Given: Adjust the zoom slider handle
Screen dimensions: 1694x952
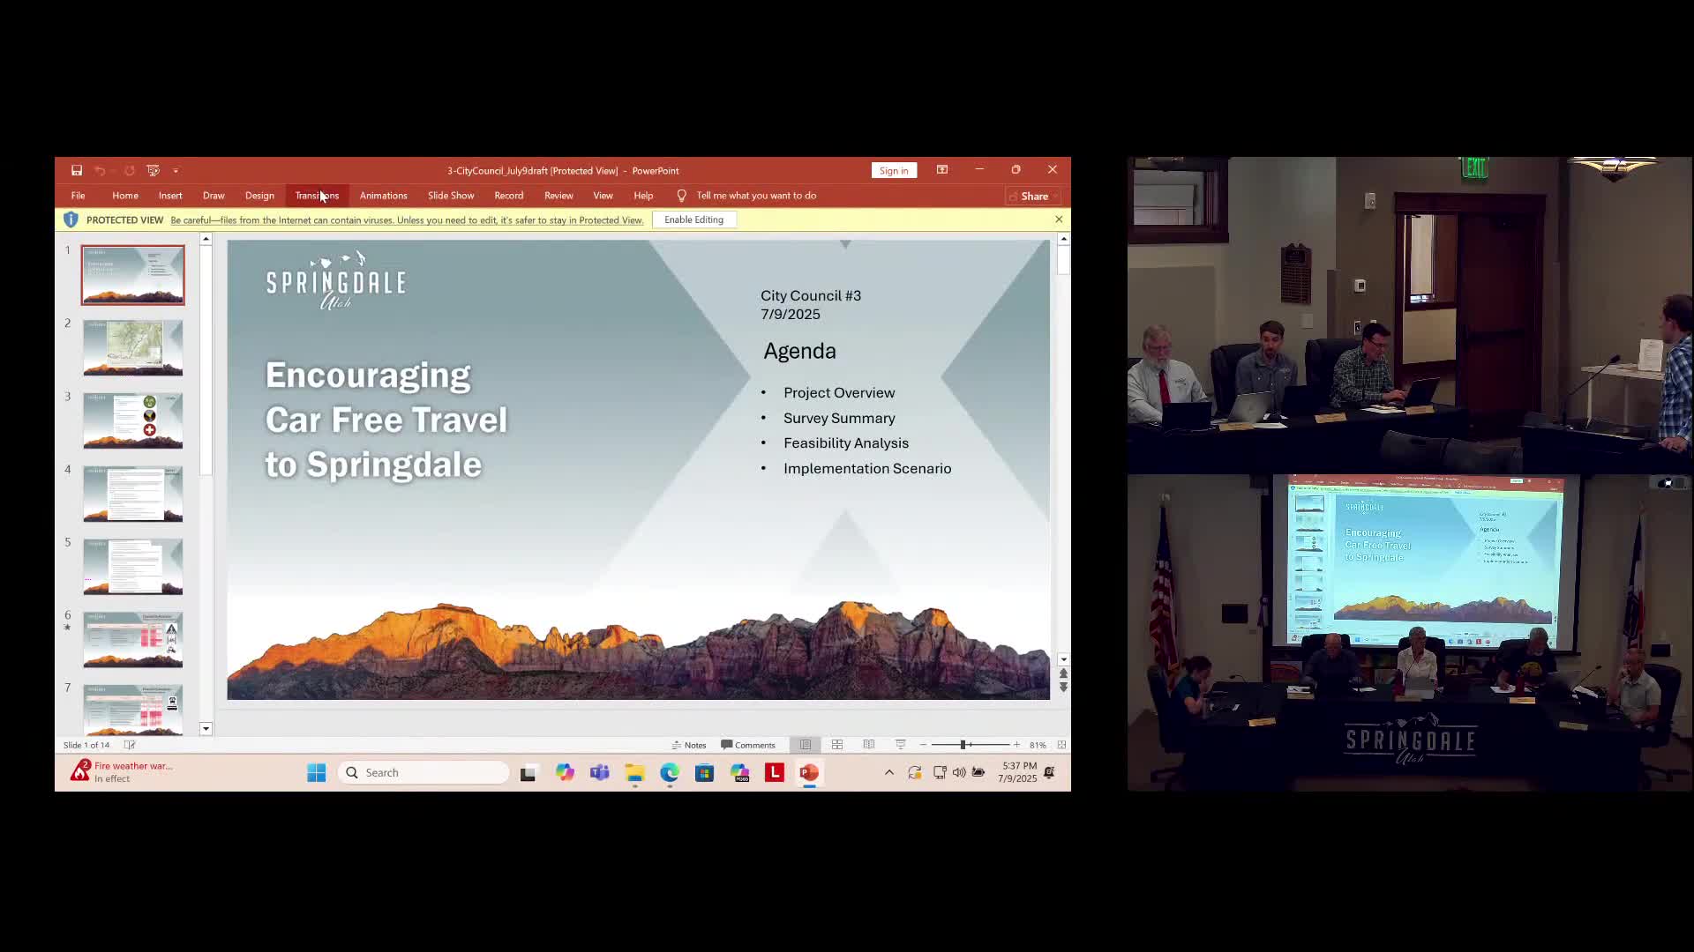Looking at the screenshot, I should point(963,745).
